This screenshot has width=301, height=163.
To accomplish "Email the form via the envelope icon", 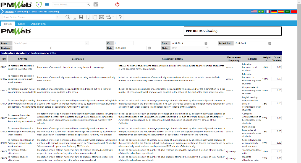I will click(101, 17).
